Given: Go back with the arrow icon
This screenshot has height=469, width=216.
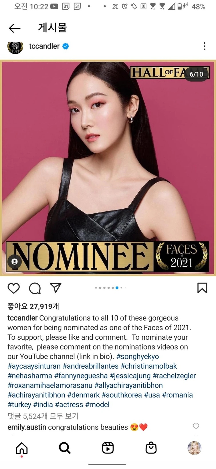Looking at the screenshot, I should pyautogui.click(x=15, y=28).
